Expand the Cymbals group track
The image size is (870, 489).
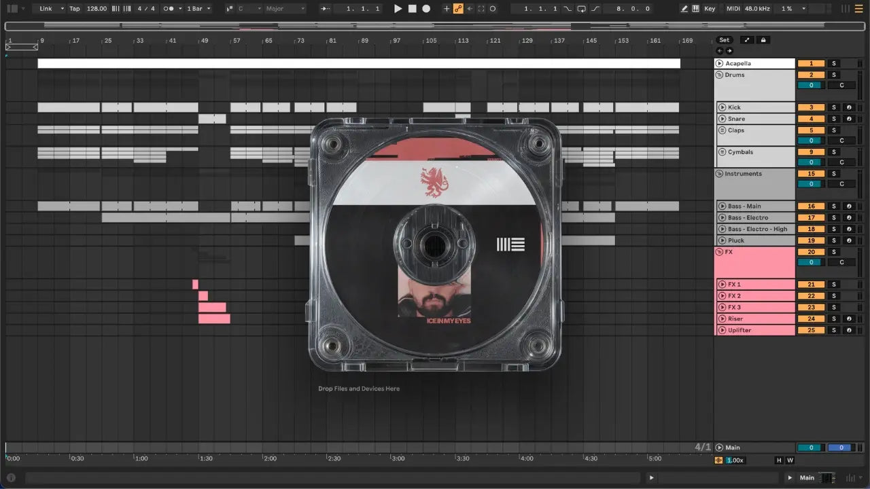click(723, 152)
